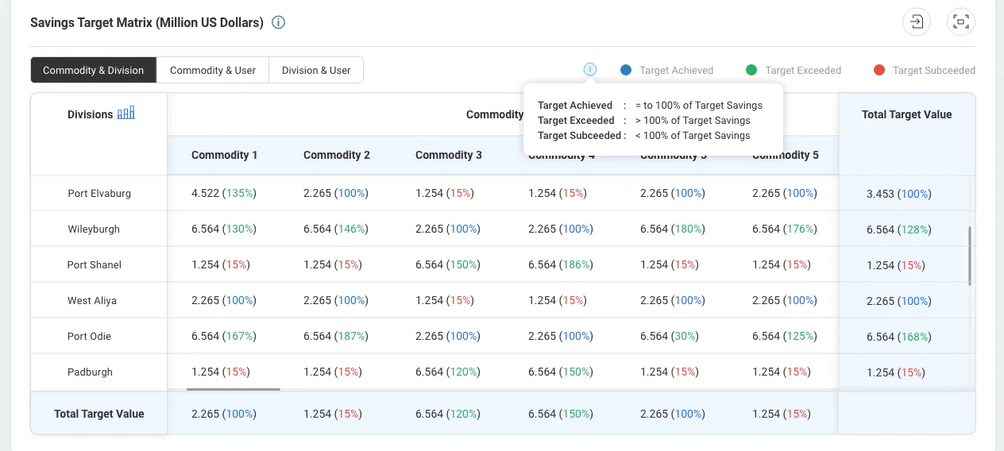Switch to Commodity & User tab

point(213,70)
